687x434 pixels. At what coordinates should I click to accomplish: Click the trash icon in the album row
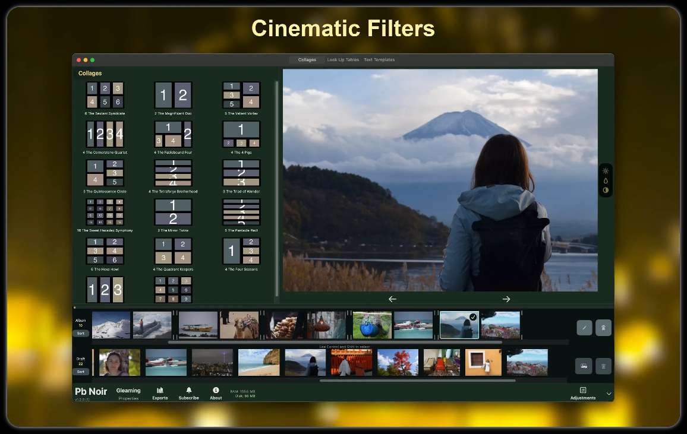tap(603, 328)
